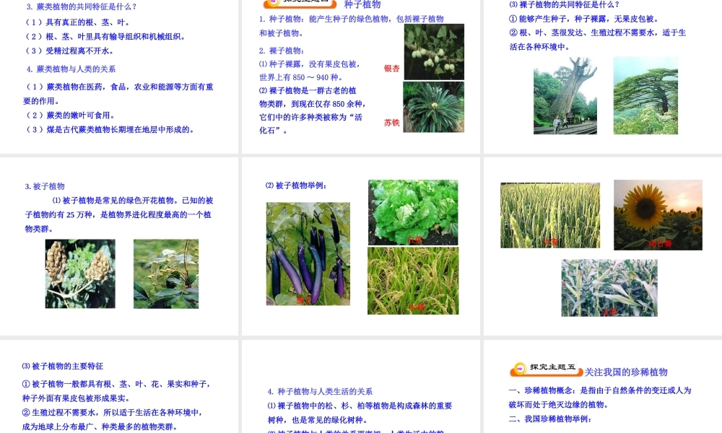The height and width of the screenshot is (433, 722).
Task: Select '（3）受精过程离不开水。'
Action: pyautogui.click(x=69, y=51)
